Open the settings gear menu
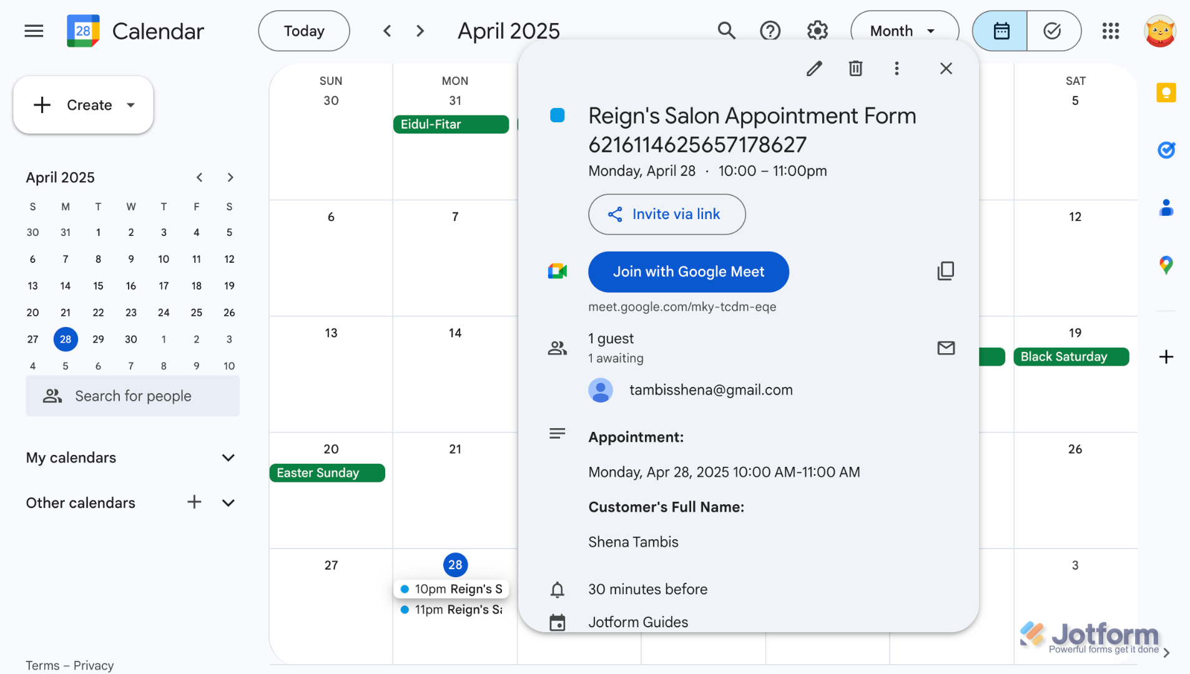The image size is (1190, 674). point(817,31)
